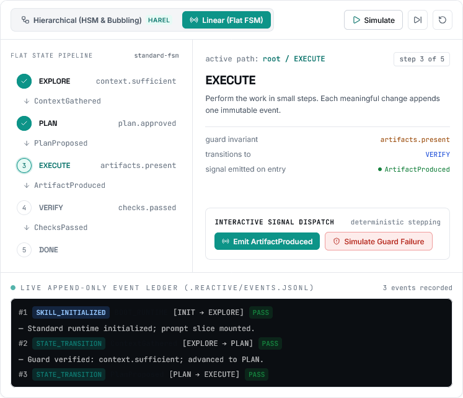Click the VERIFY state label in pipeline
Image resolution: width=463 pixels, height=398 pixels.
(51, 208)
